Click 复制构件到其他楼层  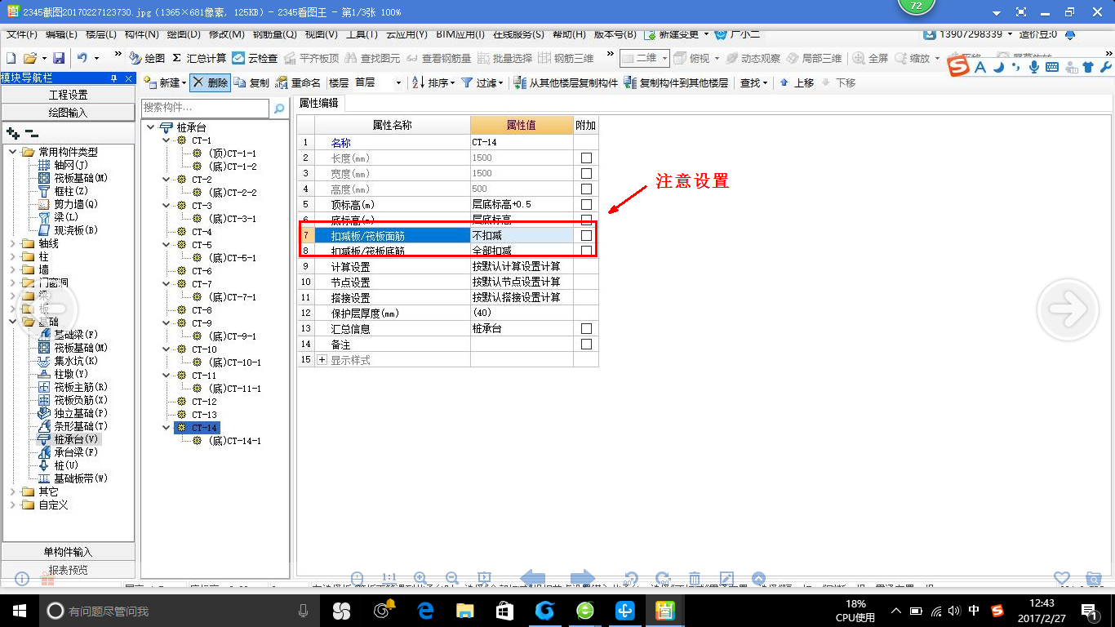677,82
